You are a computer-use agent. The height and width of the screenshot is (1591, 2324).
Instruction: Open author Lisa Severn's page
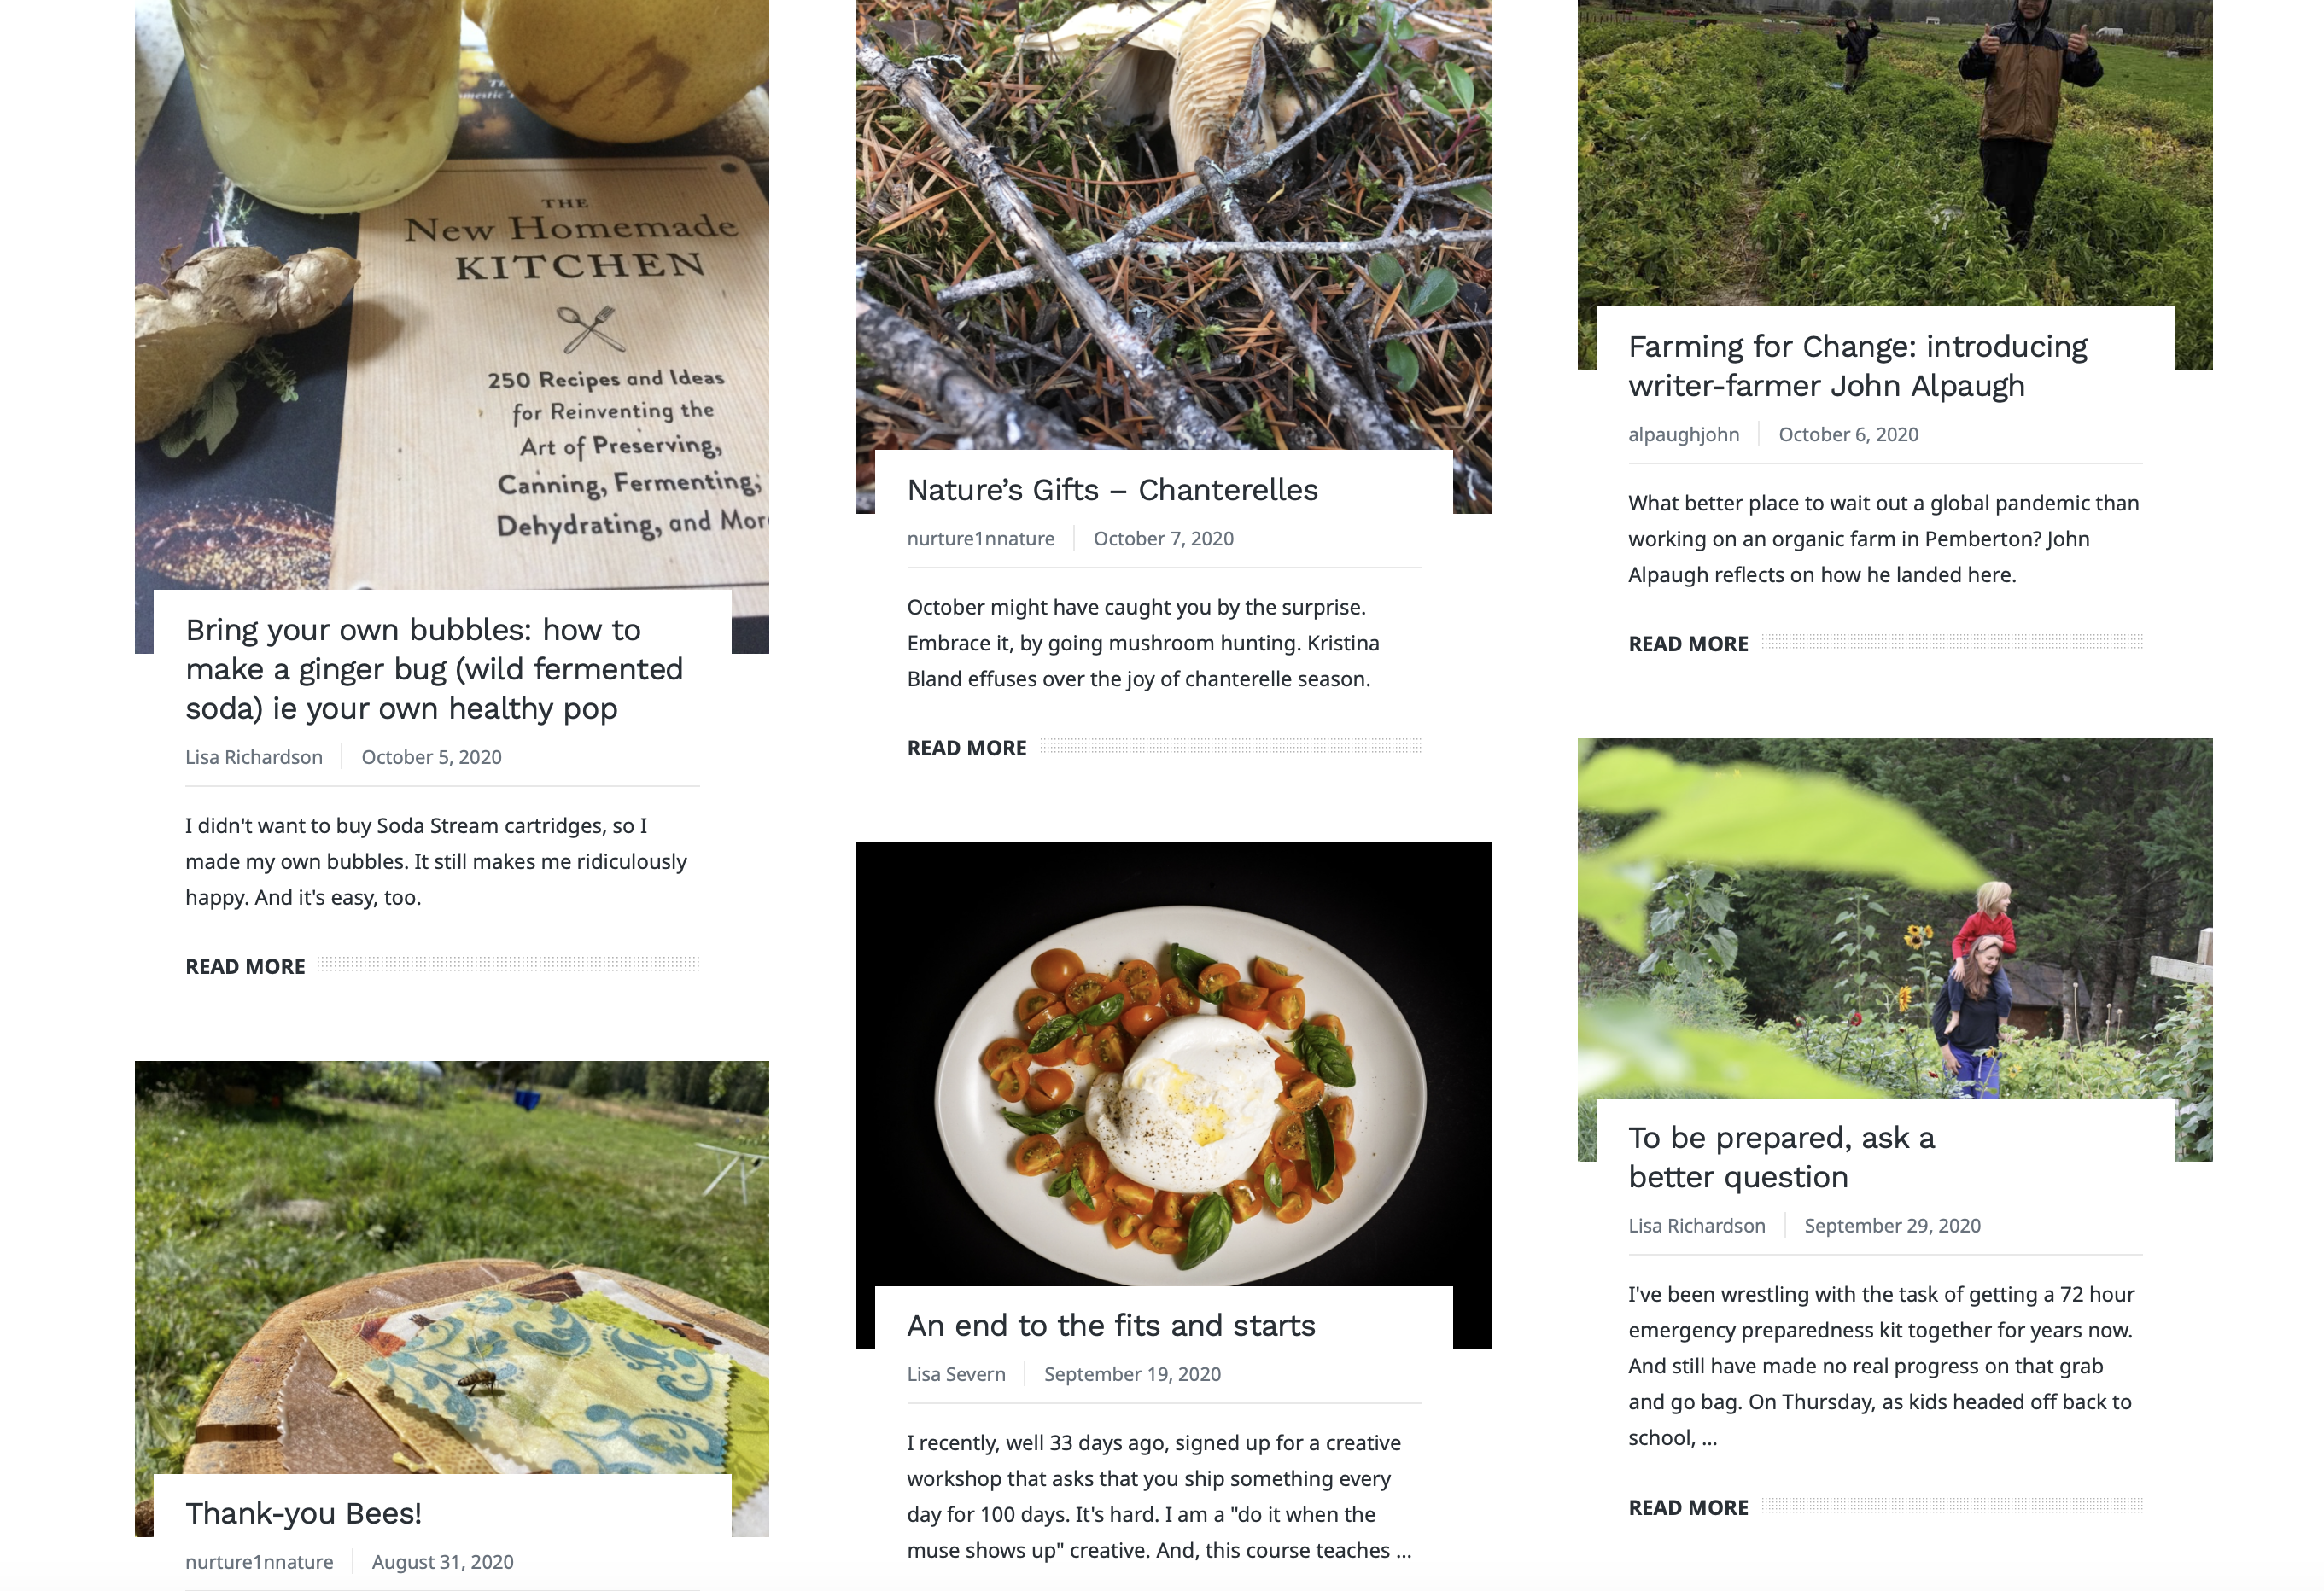coord(956,1374)
